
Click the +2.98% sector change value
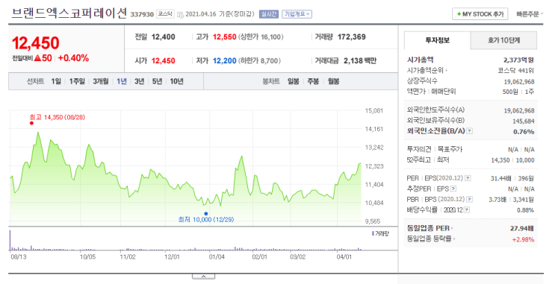[523, 239]
